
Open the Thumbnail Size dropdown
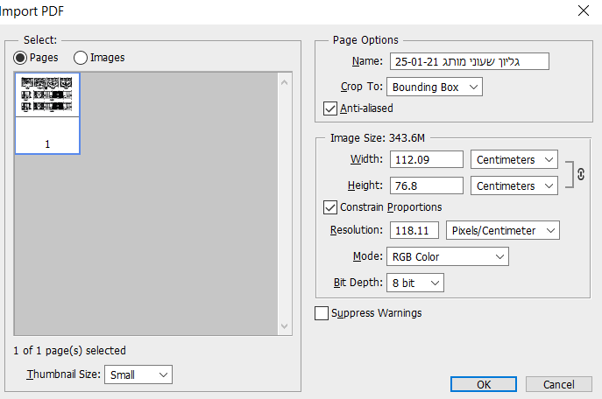(138, 374)
